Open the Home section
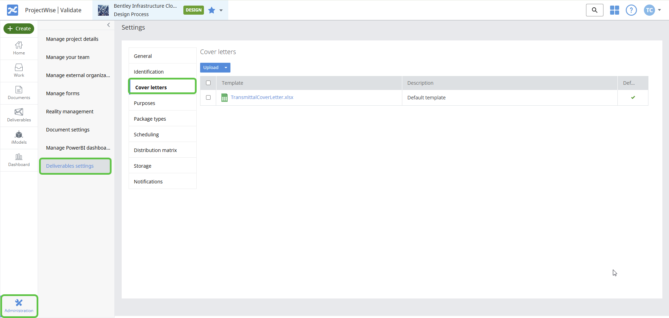Screen dimensions: 669x318 point(19,48)
